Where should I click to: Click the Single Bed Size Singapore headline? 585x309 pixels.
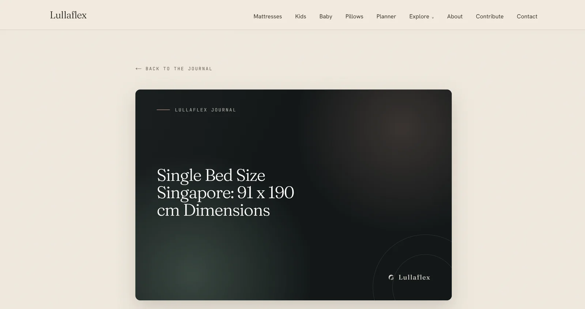226,193
